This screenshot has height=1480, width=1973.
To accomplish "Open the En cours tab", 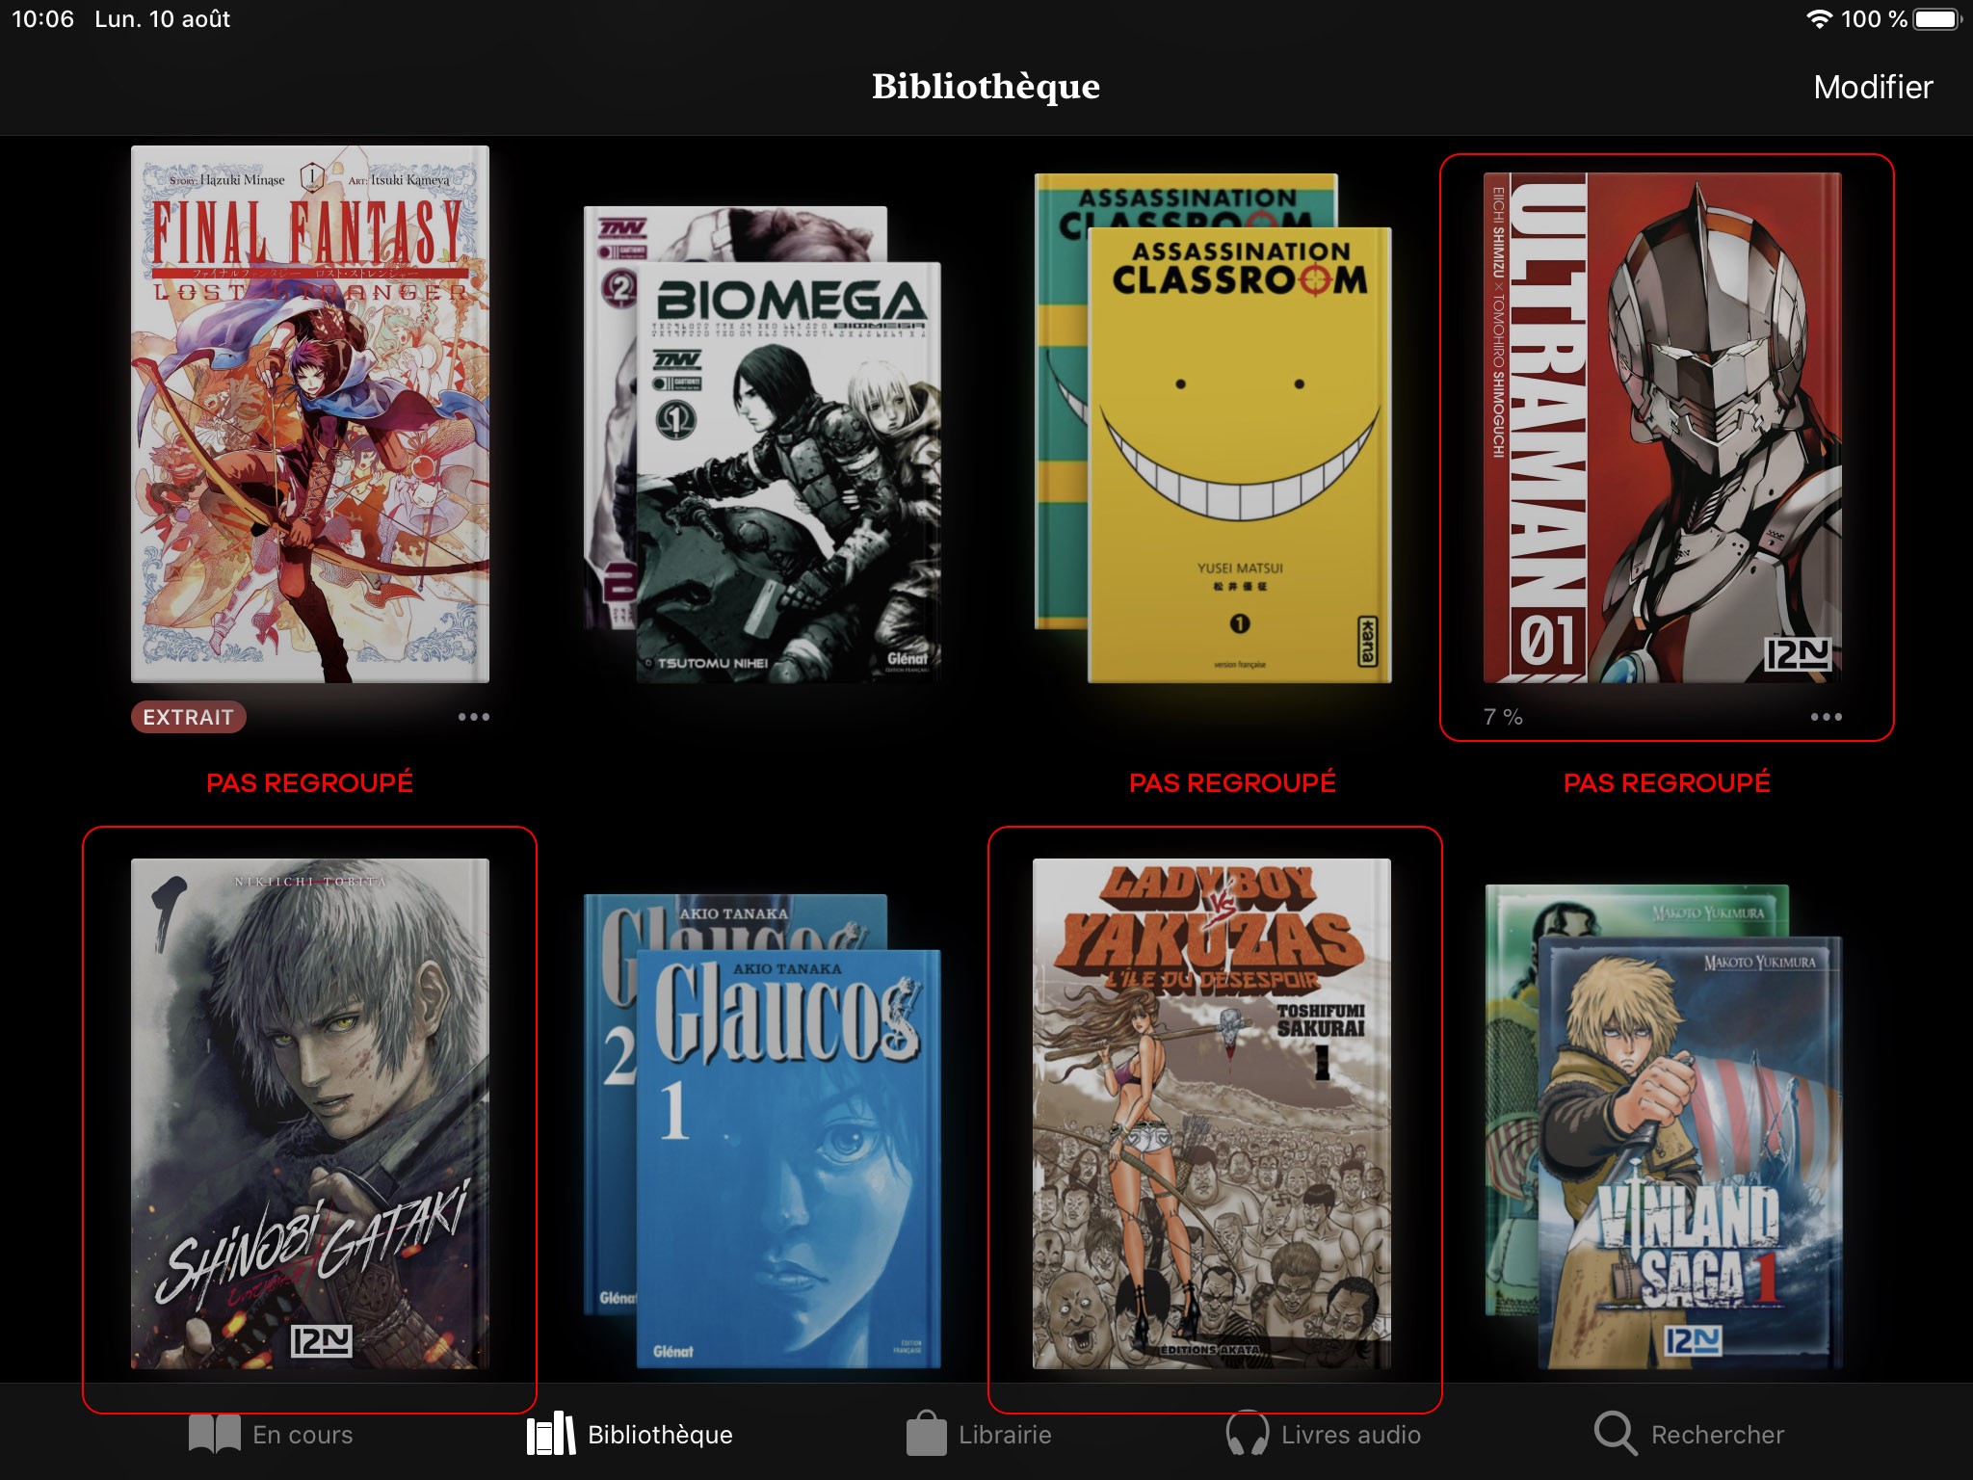I will (x=272, y=1434).
